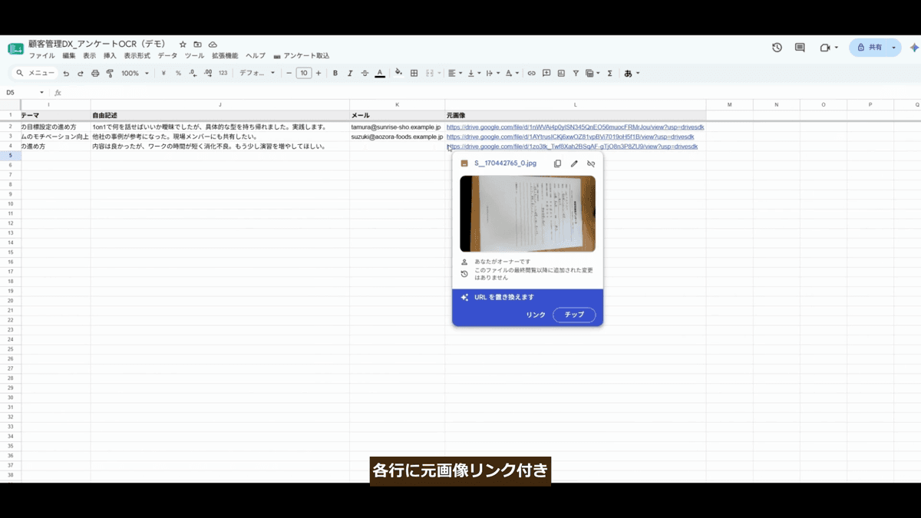Screen dimensions: 921x518
Task: Click the move to folder icon
Action: click(197, 45)
